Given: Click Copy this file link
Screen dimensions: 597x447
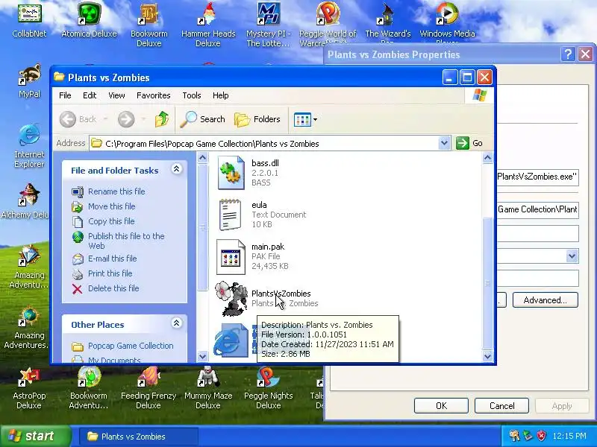Looking at the screenshot, I should [x=111, y=221].
